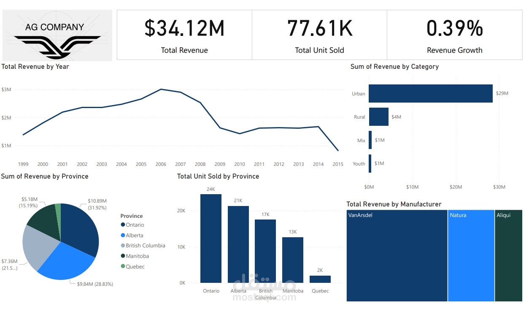Click the Manitoba bar in unit sold chart
The height and width of the screenshot is (309, 529).
293,260
